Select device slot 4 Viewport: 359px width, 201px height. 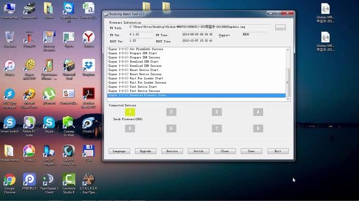[258, 112]
